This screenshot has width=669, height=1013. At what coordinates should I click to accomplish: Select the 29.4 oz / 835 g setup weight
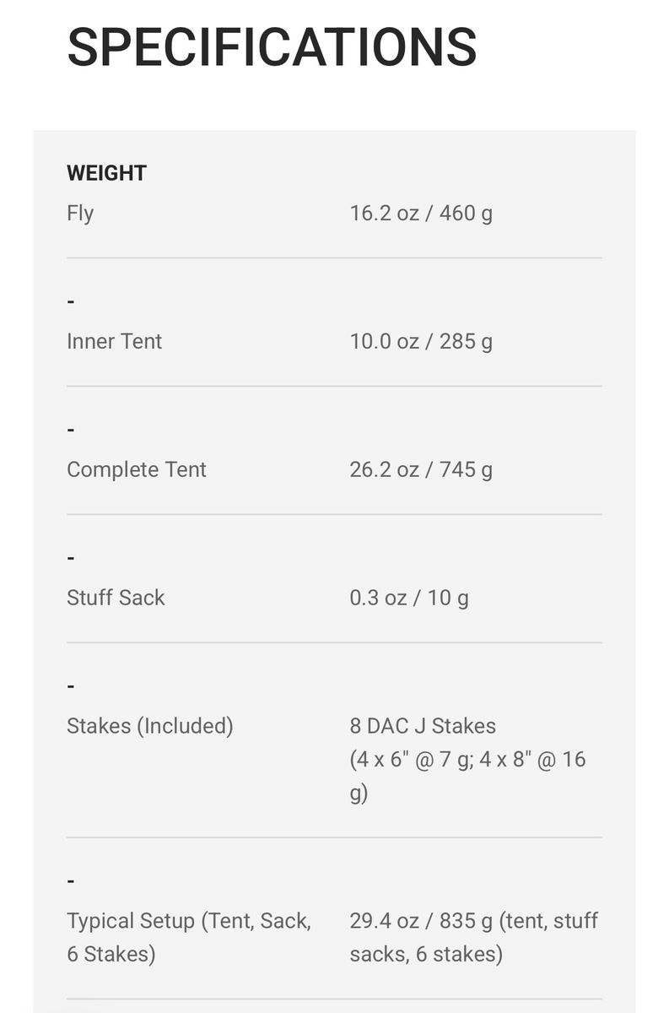421,921
